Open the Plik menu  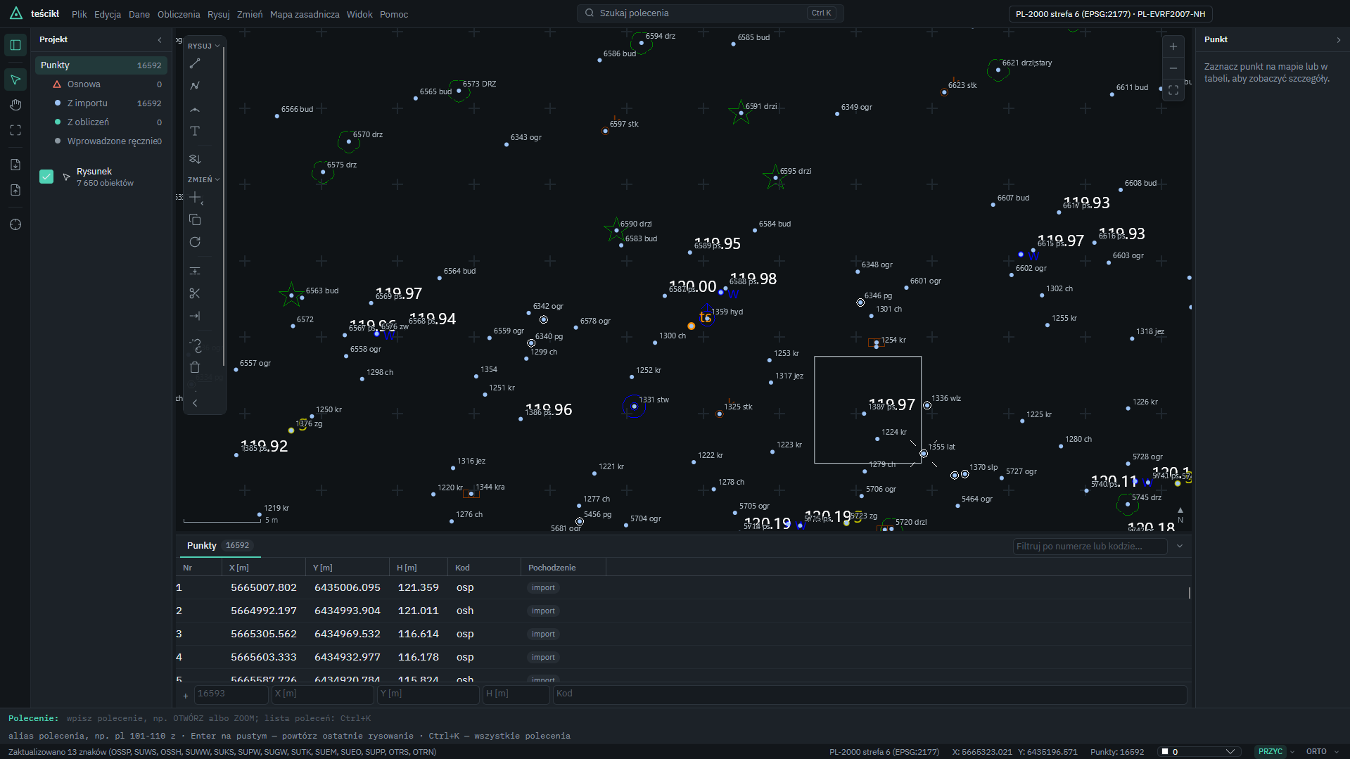click(x=79, y=14)
